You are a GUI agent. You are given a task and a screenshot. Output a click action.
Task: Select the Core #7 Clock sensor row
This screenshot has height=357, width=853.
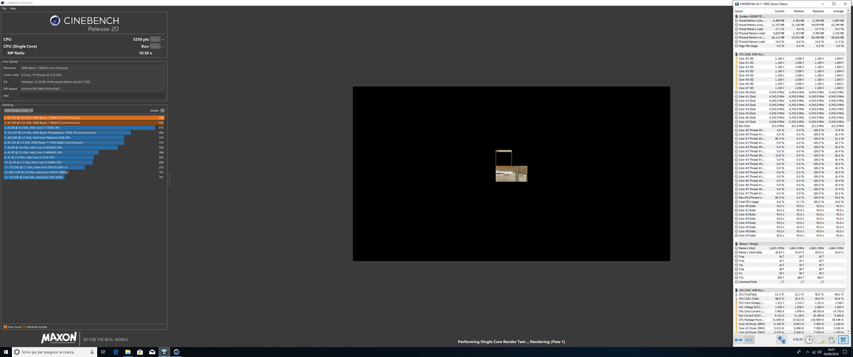pyautogui.click(x=790, y=122)
